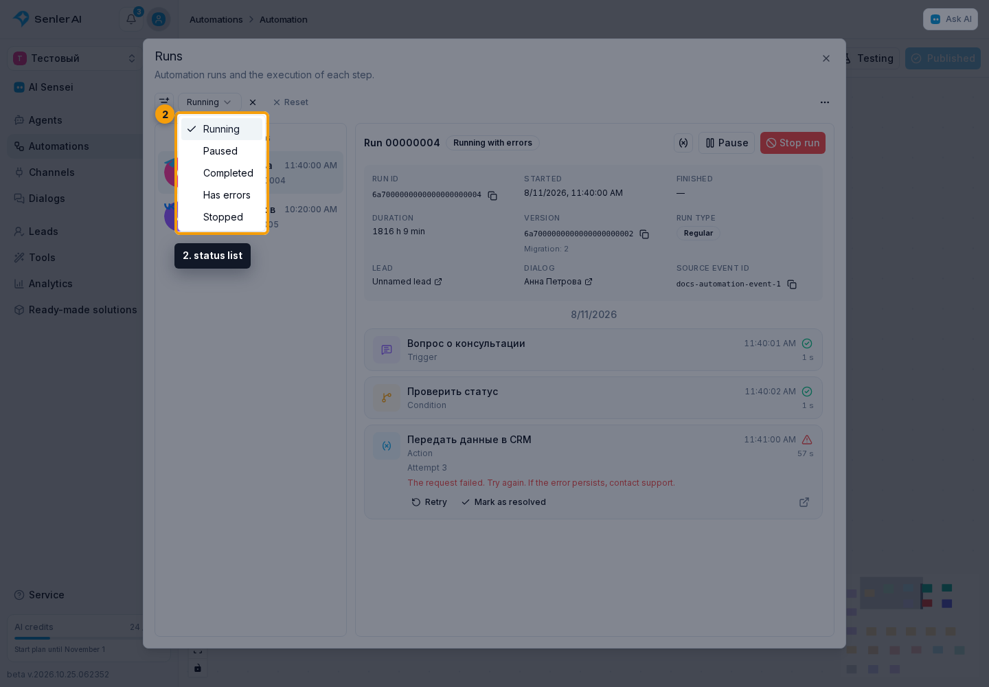
Task: Select the Проверить статус condition step
Action: coord(593,398)
